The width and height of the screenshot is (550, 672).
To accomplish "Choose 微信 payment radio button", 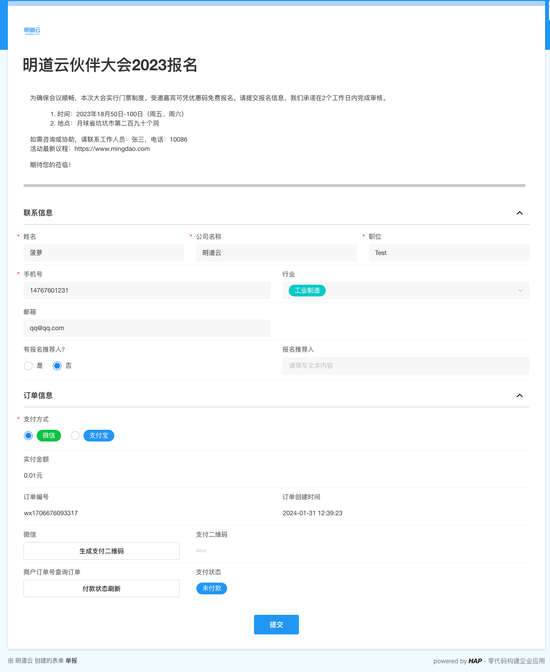I will 28,436.
